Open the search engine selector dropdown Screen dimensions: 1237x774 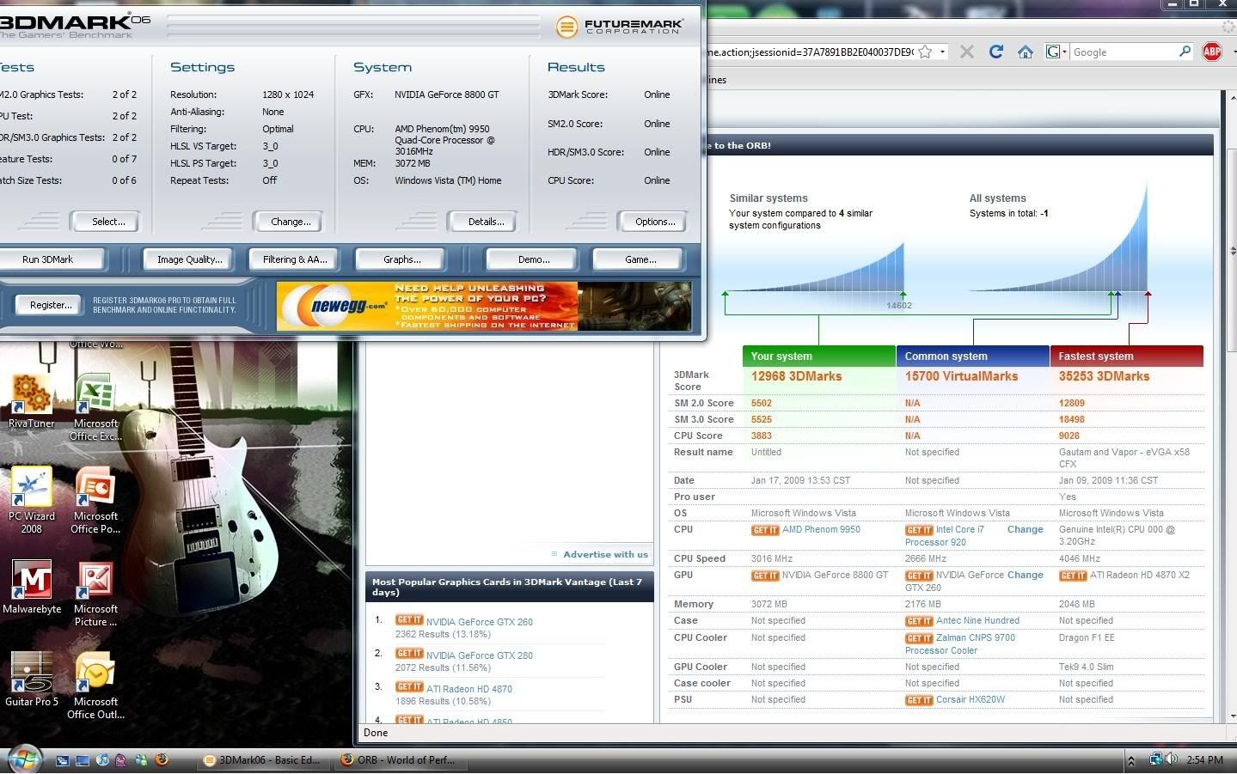tap(1056, 52)
